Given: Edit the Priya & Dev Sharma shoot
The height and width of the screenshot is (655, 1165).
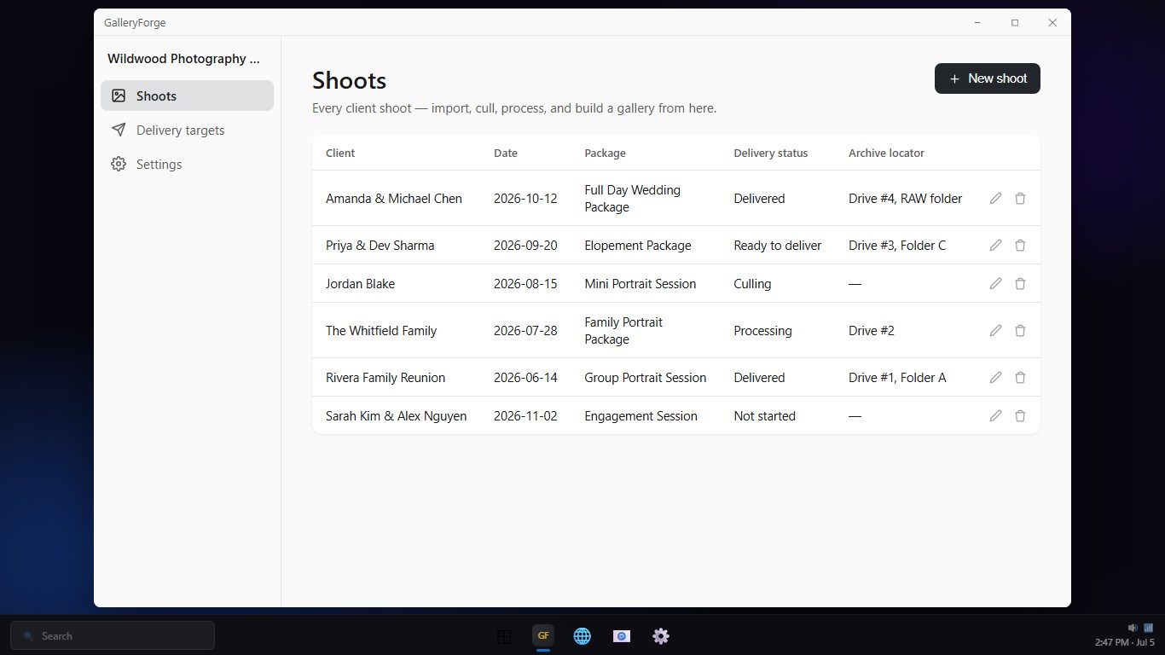Looking at the screenshot, I should pyautogui.click(x=995, y=245).
